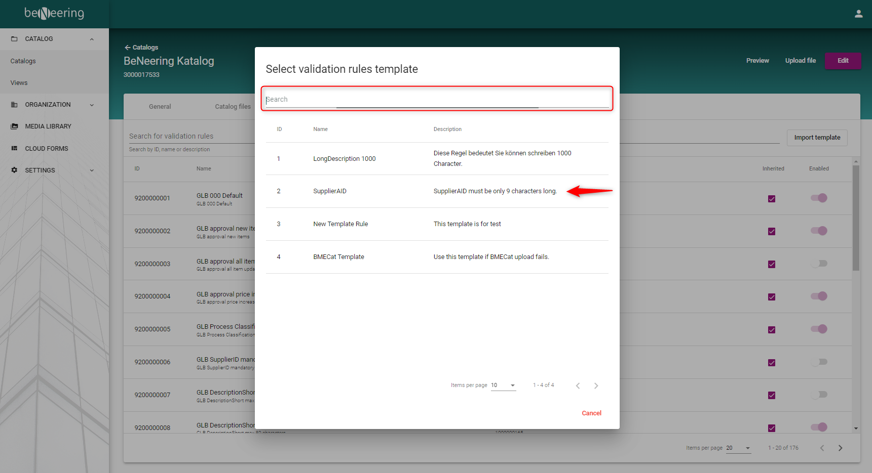Click the user account icon
872x473 pixels.
pos(858,14)
